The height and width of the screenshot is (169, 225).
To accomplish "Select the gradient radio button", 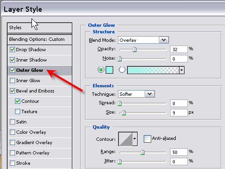I will tap(122, 69).
